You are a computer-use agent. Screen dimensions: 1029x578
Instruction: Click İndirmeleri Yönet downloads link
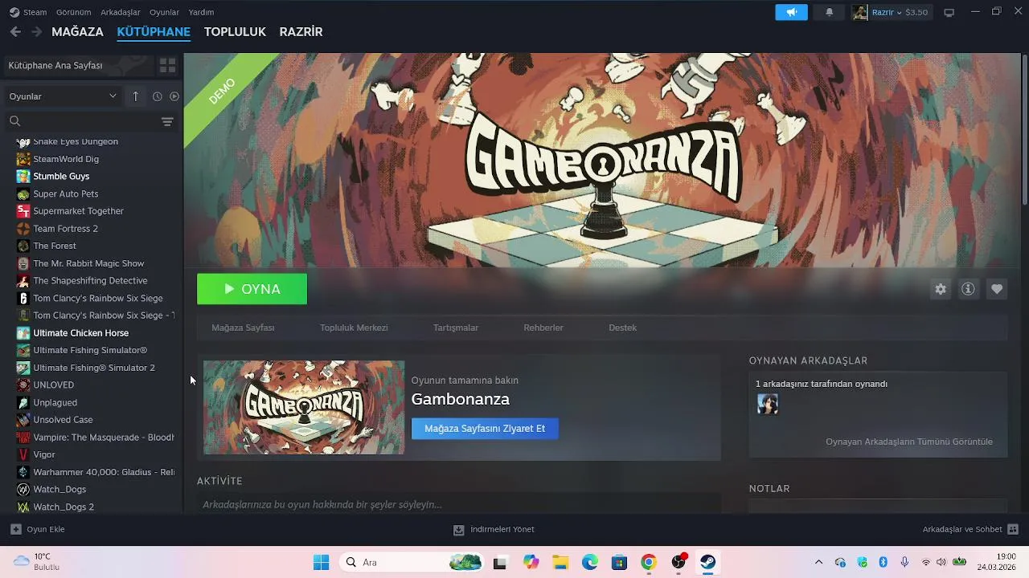tap(502, 529)
